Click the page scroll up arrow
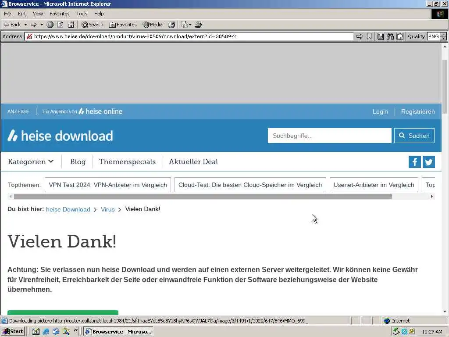 [x=445, y=47]
